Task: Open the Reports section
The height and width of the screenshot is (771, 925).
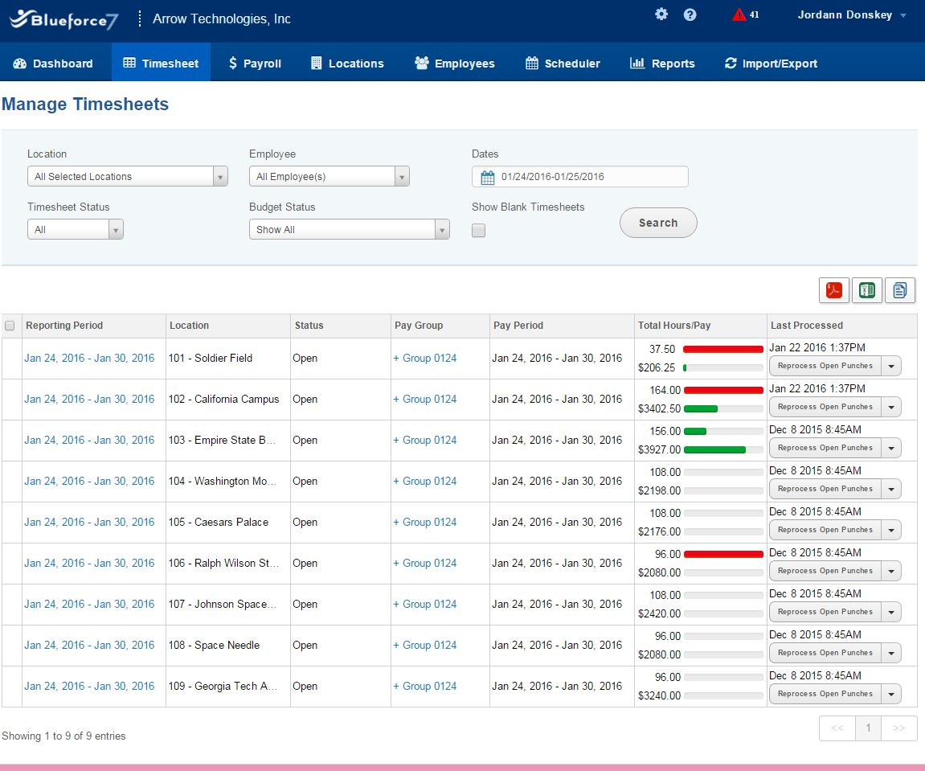Action: 662,63
